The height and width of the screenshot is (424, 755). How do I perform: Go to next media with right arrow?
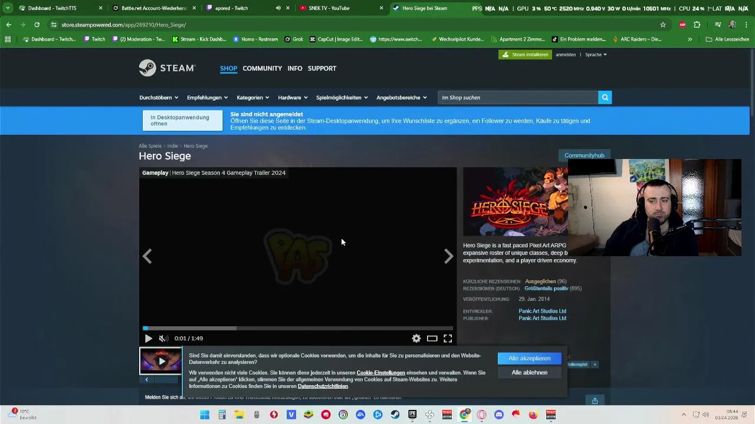(x=448, y=256)
